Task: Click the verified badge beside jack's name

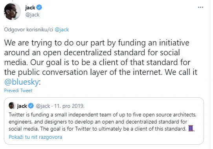Action: click(x=39, y=7)
